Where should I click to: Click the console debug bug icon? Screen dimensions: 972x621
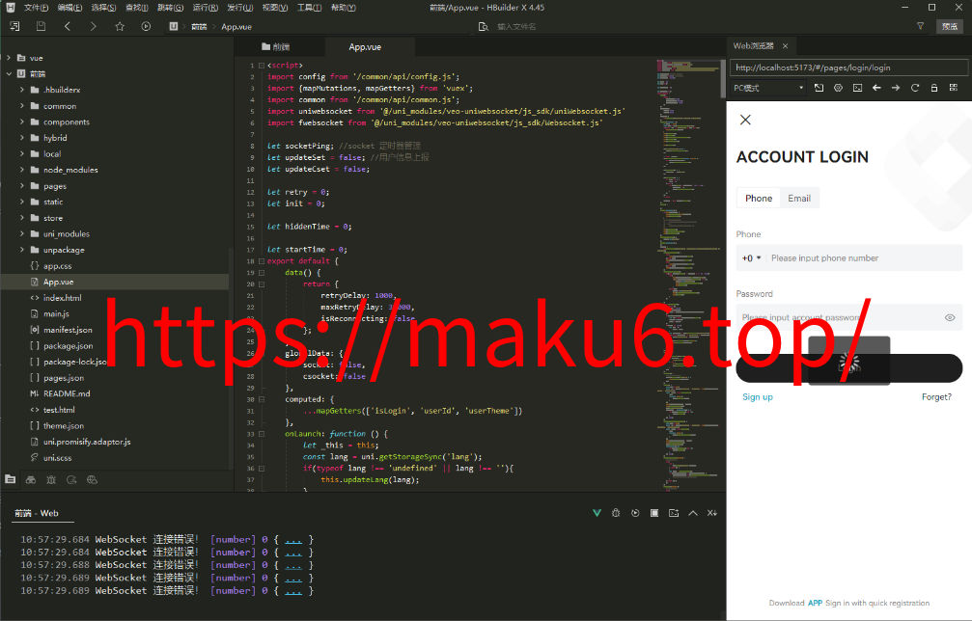coord(616,513)
